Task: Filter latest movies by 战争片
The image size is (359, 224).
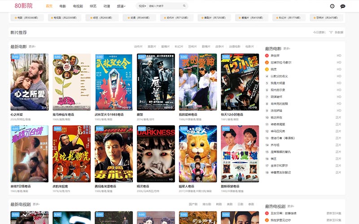Action: pos(219,47)
